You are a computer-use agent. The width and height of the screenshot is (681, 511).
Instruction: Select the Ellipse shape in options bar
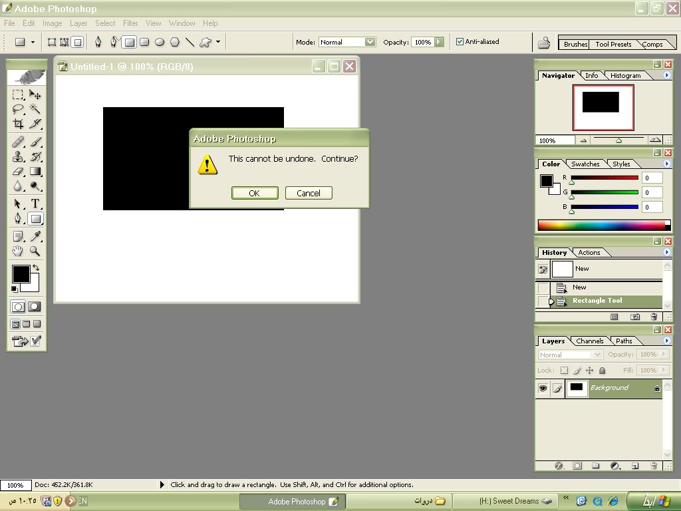(160, 42)
